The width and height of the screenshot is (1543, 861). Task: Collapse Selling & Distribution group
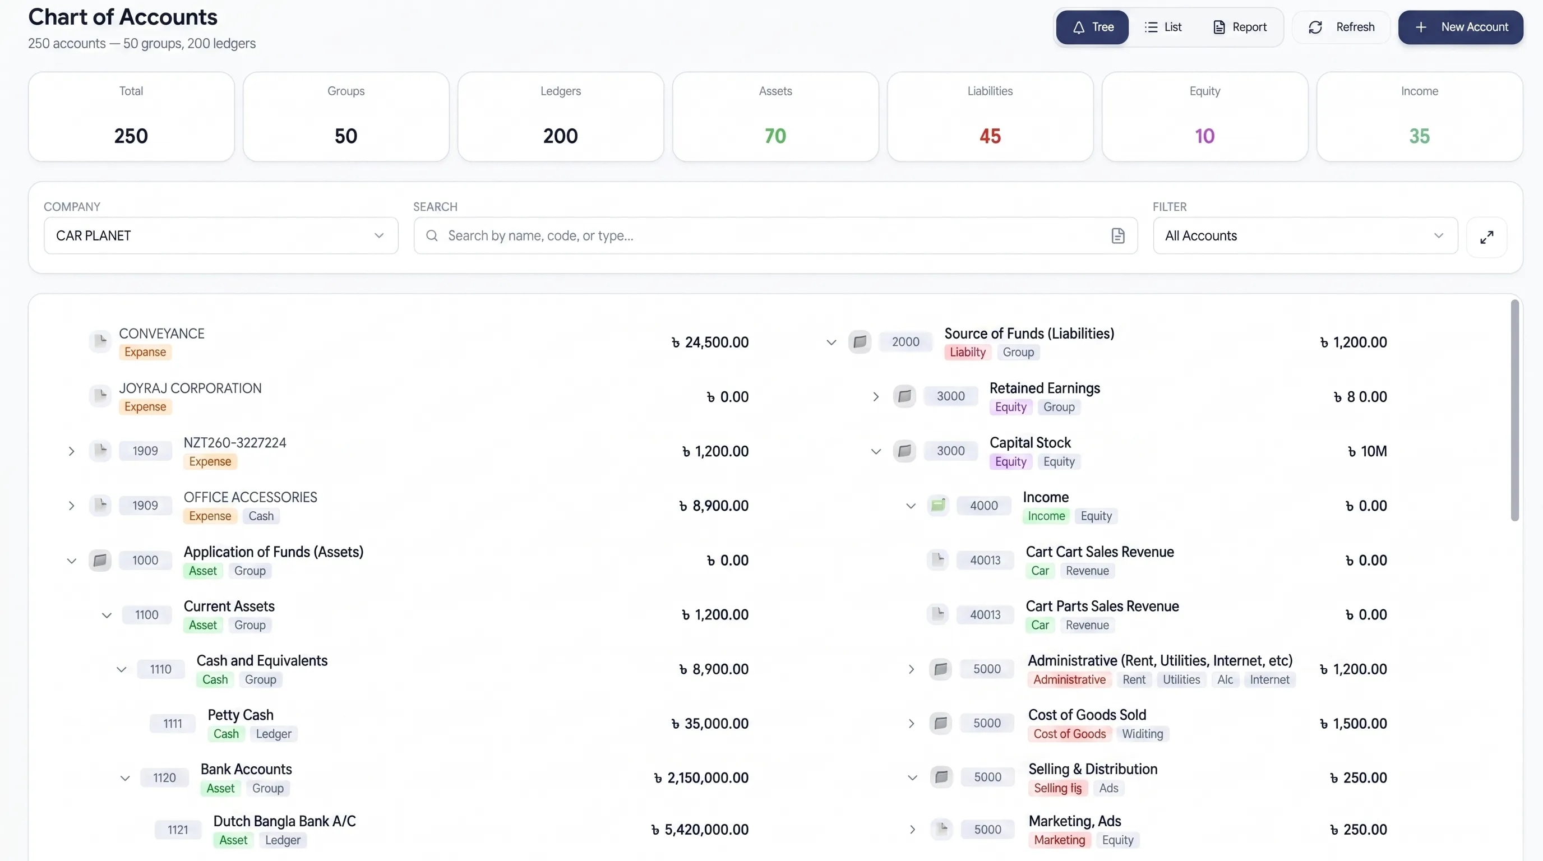click(x=912, y=778)
